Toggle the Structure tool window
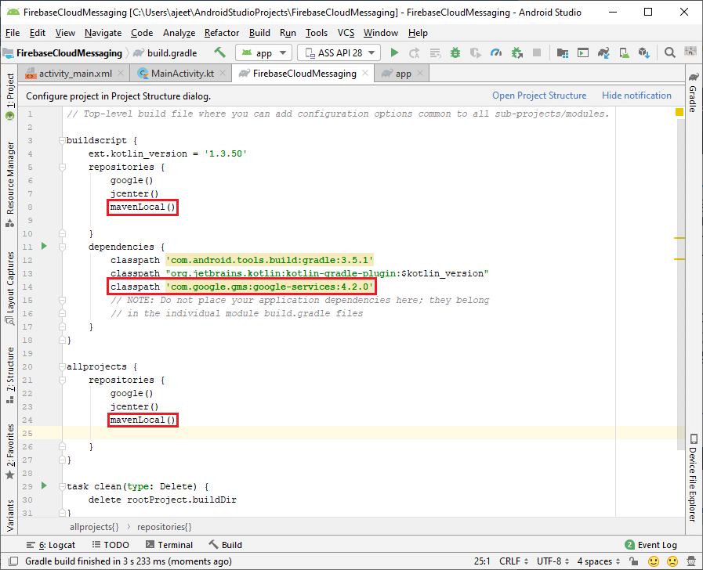The width and height of the screenshot is (703, 570). [10, 375]
